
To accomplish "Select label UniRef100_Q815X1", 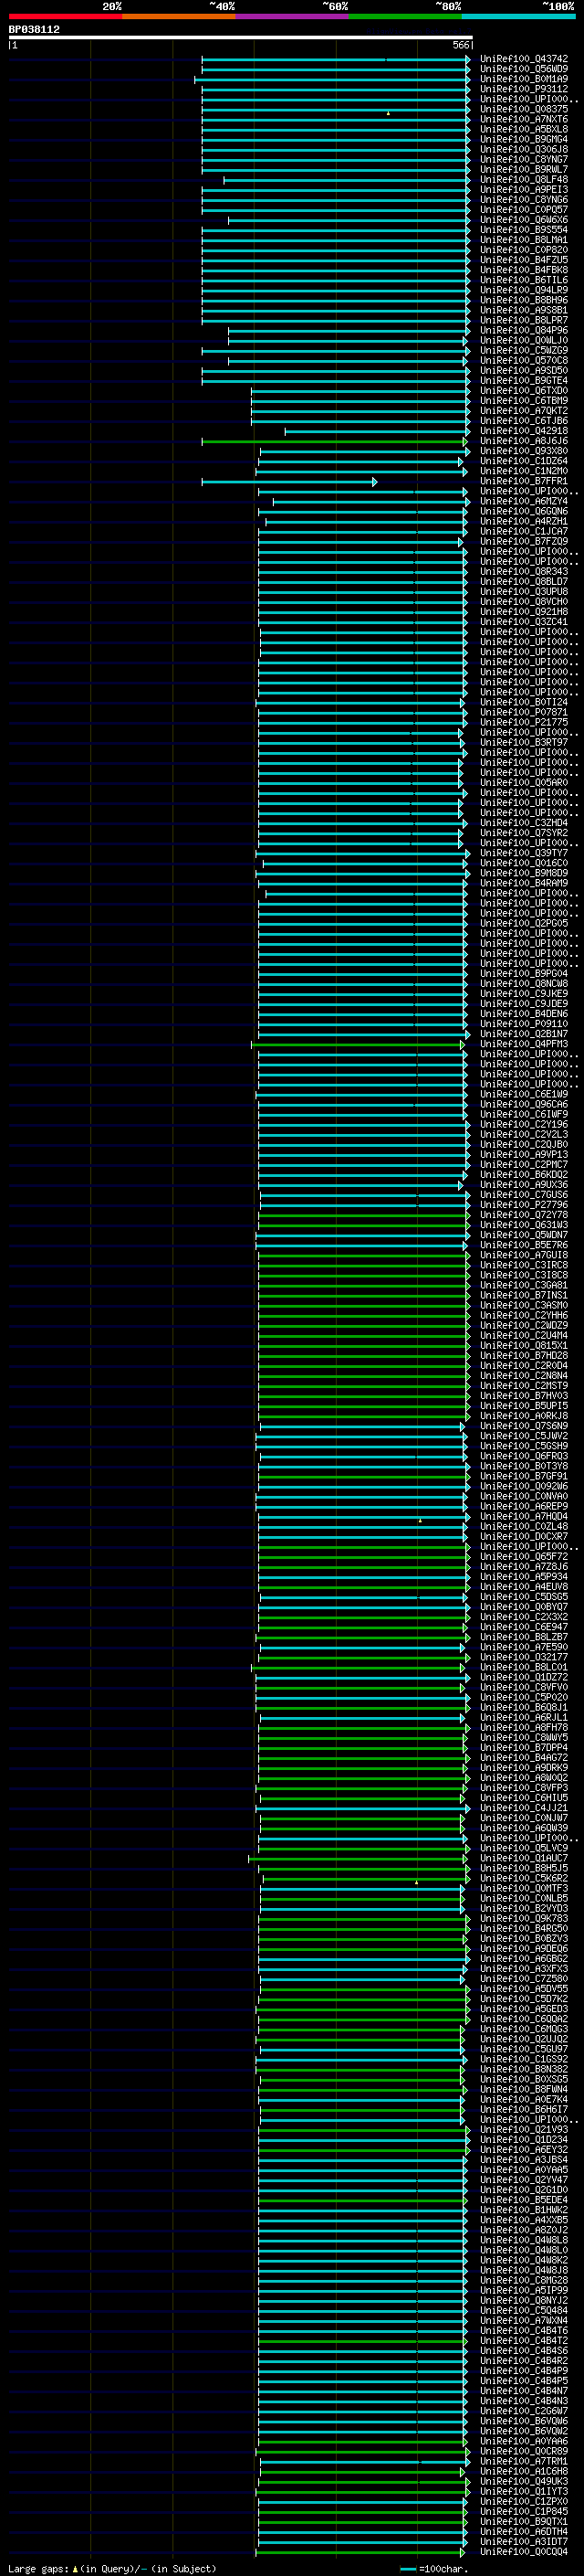I will [524, 1346].
